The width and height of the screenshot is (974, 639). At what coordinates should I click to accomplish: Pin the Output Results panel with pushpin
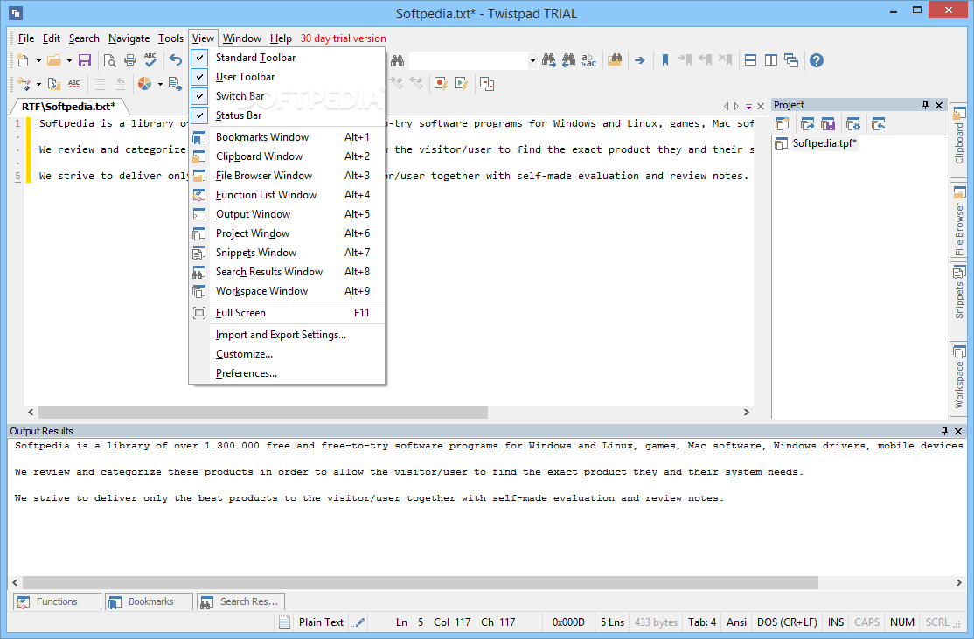click(944, 430)
